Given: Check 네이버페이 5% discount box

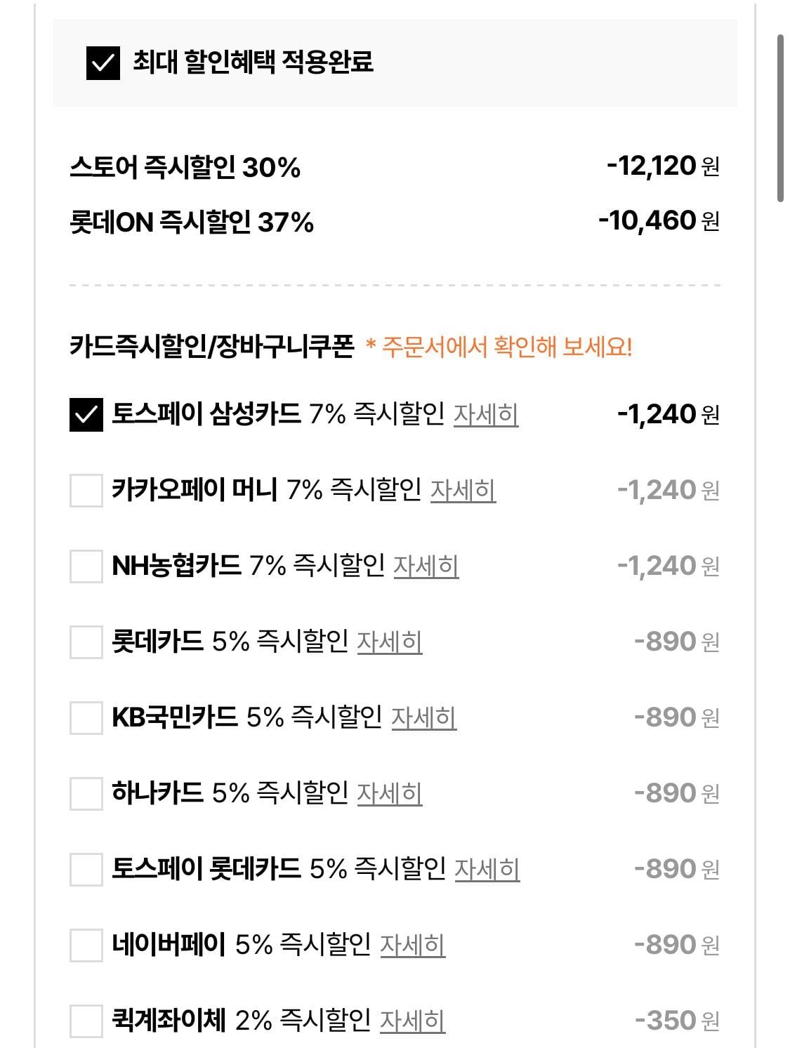Looking at the screenshot, I should 86,945.
